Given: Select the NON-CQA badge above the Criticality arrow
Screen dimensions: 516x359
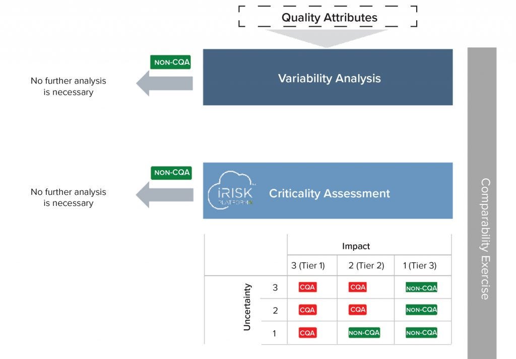Looking at the screenshot, I should pyautogui.click(x=171, y=173).
